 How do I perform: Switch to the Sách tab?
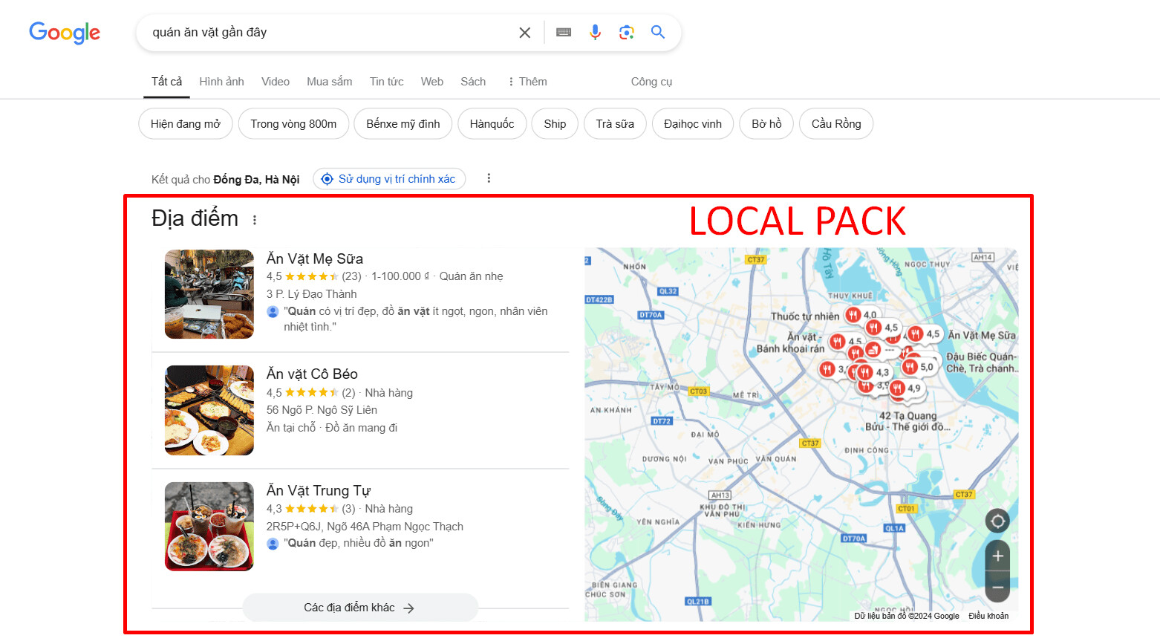point(473,82)
